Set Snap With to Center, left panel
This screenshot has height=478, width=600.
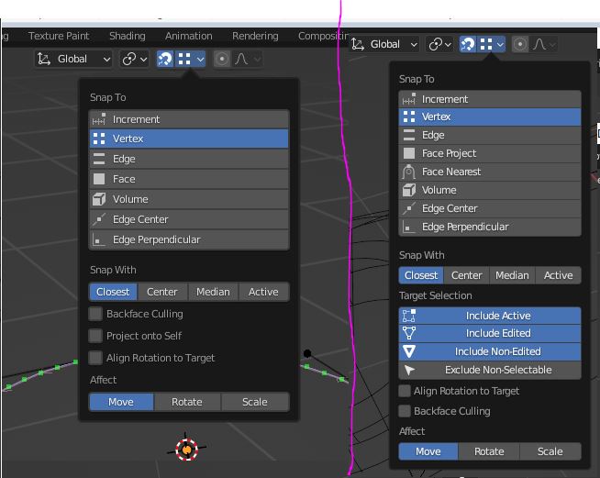click(x=162, y=292)
